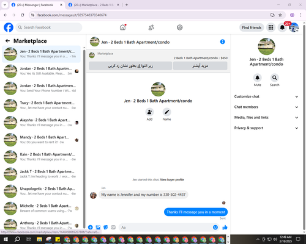Expand Customize chat section
This screenshot has height=244, width=306.
coord(266,96)
